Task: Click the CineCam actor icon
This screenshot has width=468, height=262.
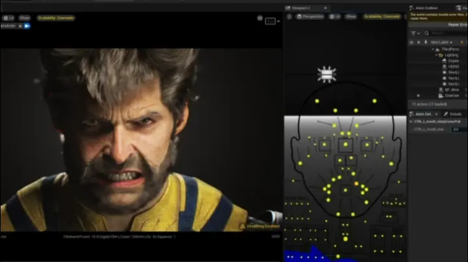Action: pos(441,95)
